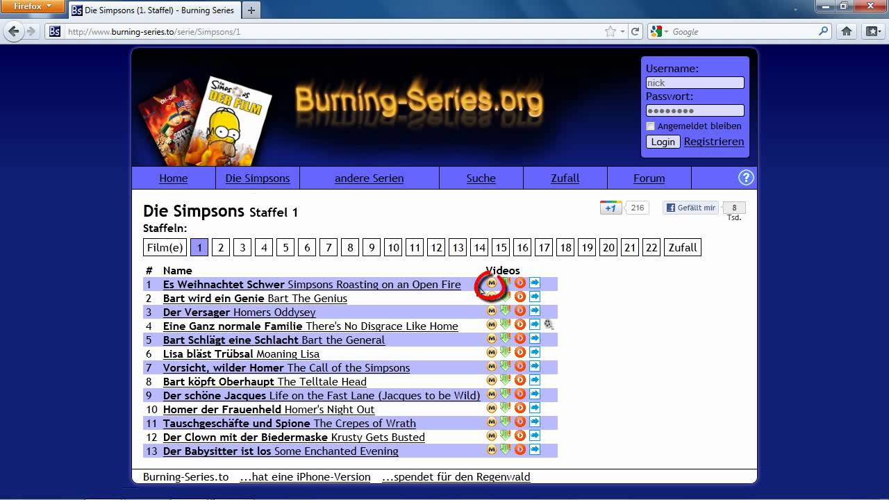Click the Zufall button after season 22
The width and height of the screenshot is (889, 500).
click(x=683, y=247)
